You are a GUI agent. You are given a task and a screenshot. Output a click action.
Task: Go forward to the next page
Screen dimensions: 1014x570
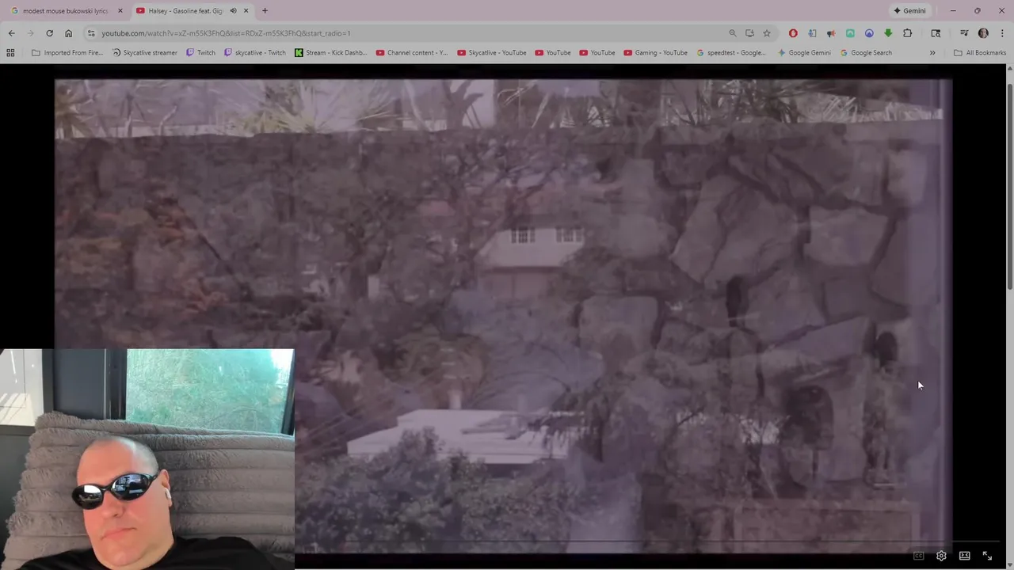click(x=30, y=33)
